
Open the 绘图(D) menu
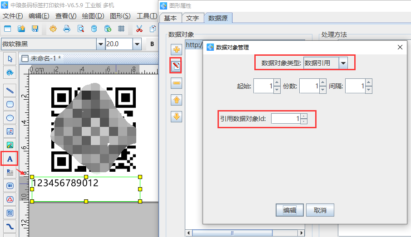(x=93, y=16)
